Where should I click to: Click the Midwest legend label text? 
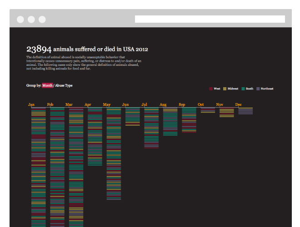click(x=233, y=89)
